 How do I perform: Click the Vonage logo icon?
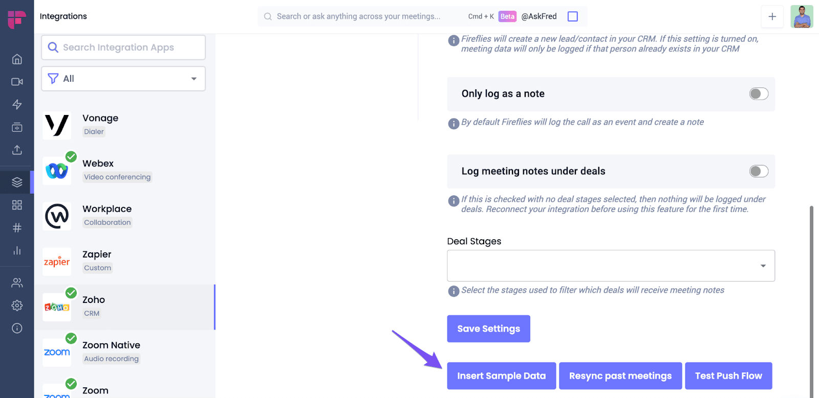pyautogui.click(x=57, y=126)
